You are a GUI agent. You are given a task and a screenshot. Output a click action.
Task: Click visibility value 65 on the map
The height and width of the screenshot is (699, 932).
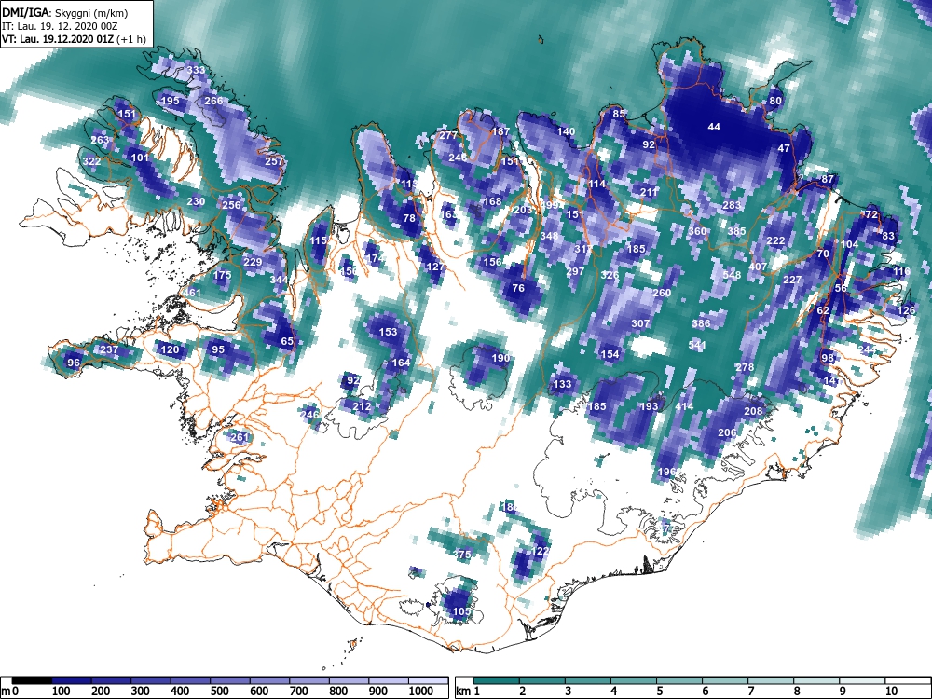tap(287, 340)
